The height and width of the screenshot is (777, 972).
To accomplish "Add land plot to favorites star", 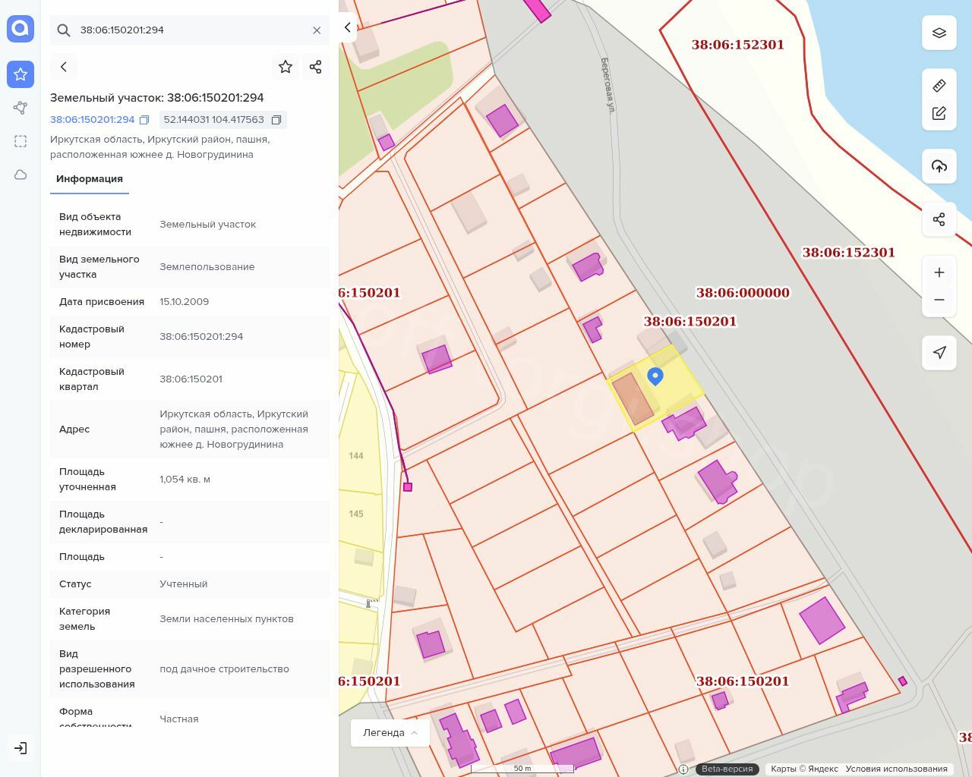I will pos(286,67).
